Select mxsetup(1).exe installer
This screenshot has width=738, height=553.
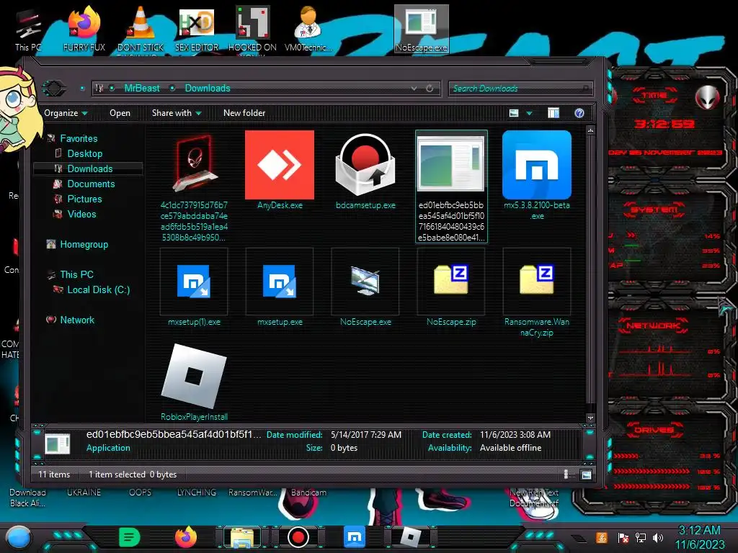click(x=194, y=282)
